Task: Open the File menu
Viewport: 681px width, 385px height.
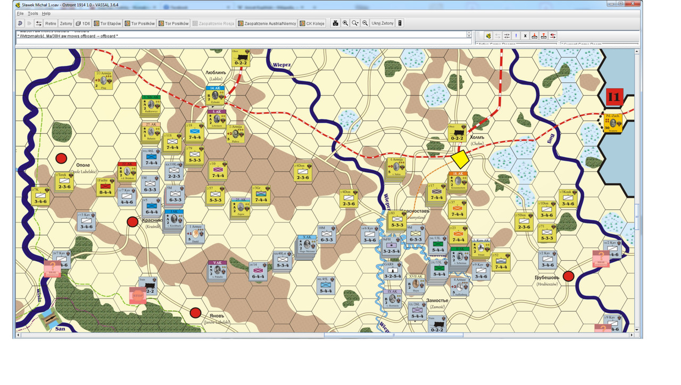Action: click(20, 13)
